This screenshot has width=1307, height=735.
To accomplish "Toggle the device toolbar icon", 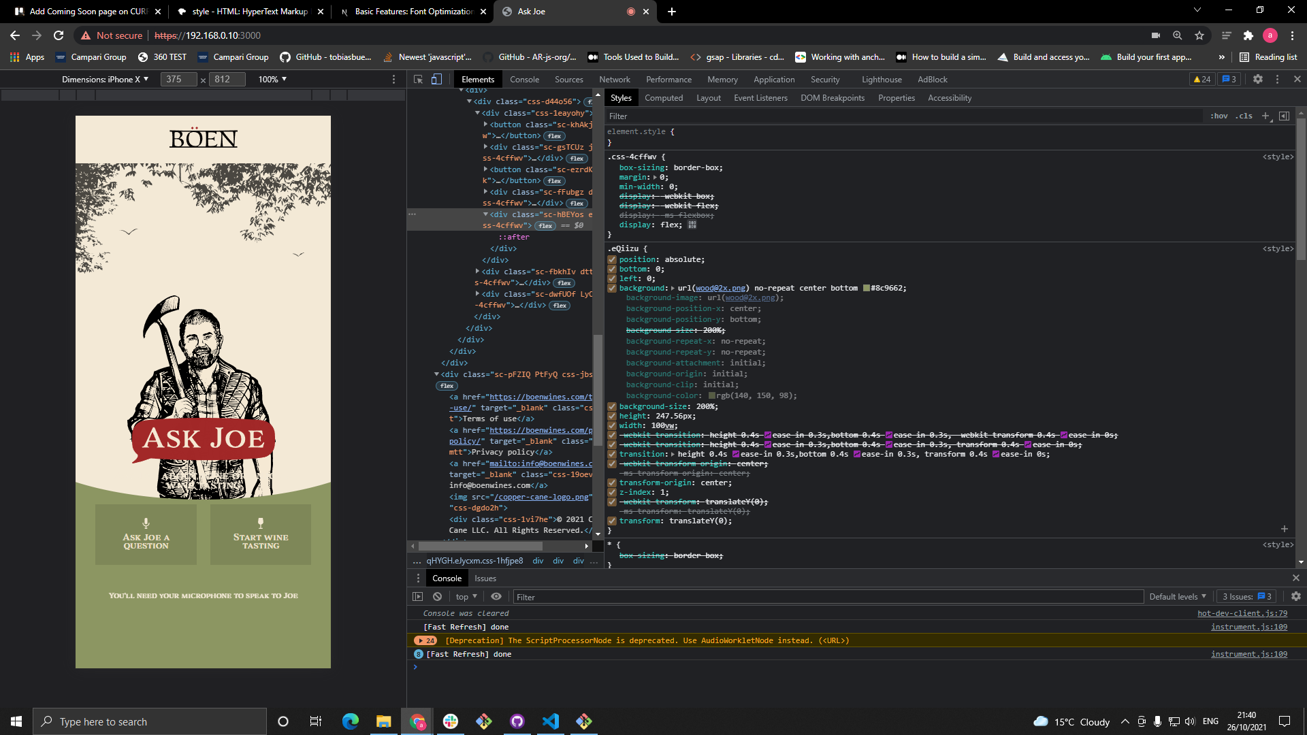I will pyautogui.click(x=436, y=80).
